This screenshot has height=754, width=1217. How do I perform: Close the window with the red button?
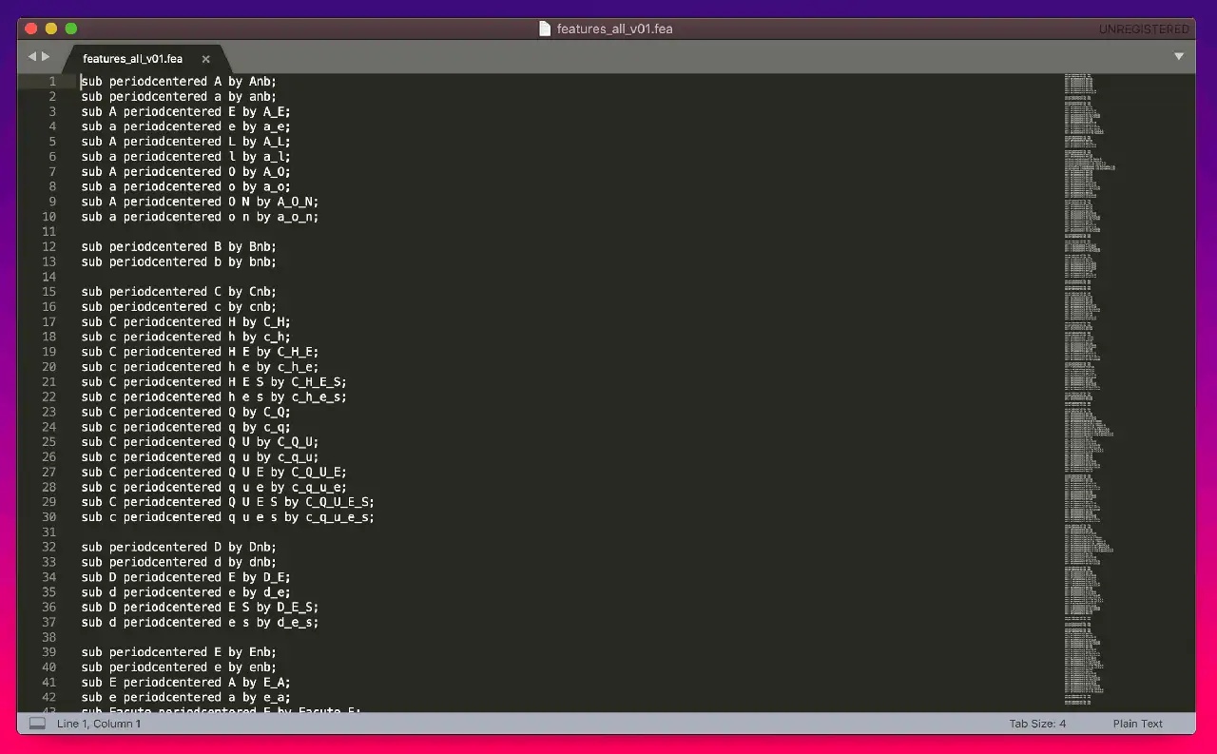[x=31, y=29]
